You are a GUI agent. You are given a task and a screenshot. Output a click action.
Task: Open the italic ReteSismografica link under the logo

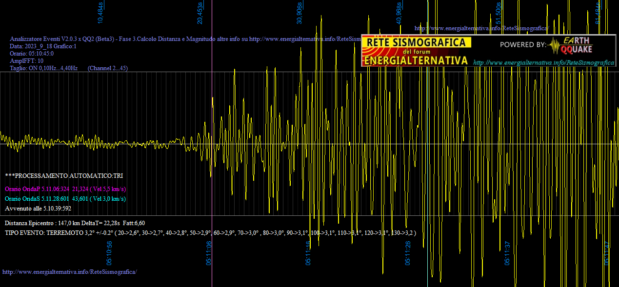click(x=543, y=63)
